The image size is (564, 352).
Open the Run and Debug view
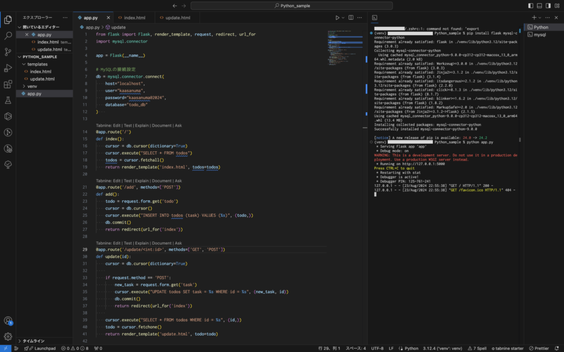click(x=8, y=68)
